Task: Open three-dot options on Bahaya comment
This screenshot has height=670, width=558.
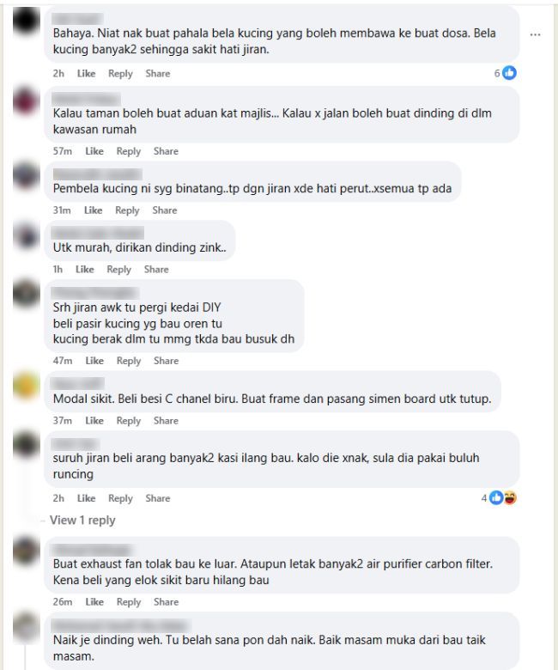Action: (535, 34)
